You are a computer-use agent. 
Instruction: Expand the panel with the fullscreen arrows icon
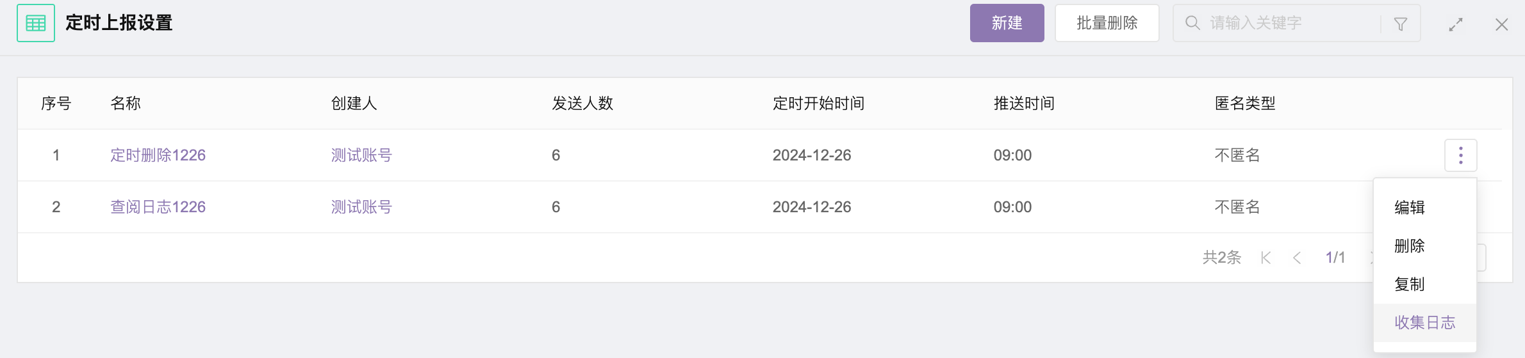click(x=1456, y=24)
